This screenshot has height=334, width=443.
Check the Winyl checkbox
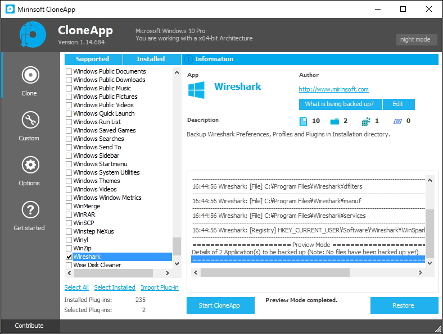[69, 240]
